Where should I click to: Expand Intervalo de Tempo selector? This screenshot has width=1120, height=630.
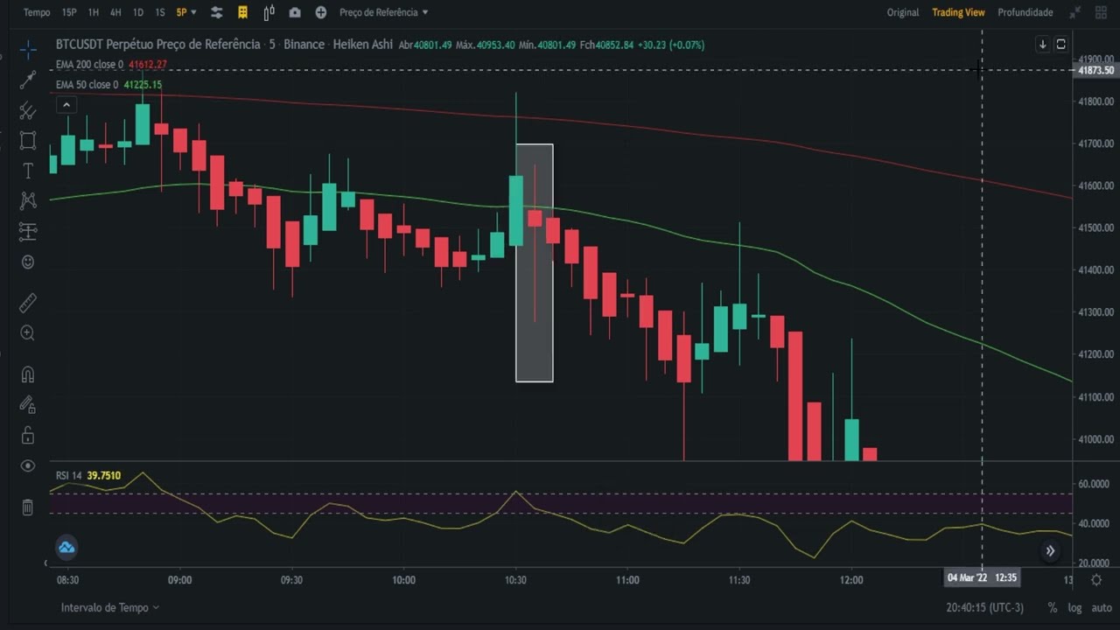click(110, 607)
